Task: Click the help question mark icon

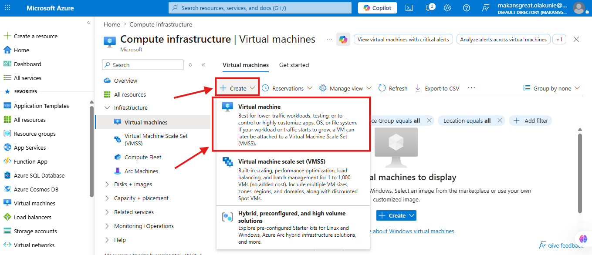Action: pos(467,8)
